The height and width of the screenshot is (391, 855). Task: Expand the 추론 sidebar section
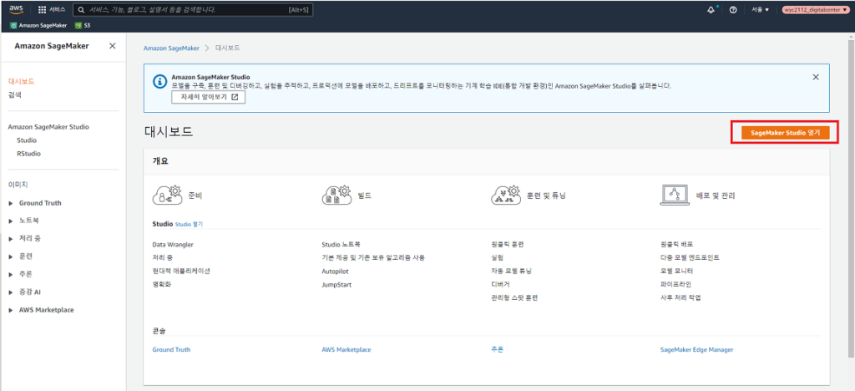tap(10, 274)
